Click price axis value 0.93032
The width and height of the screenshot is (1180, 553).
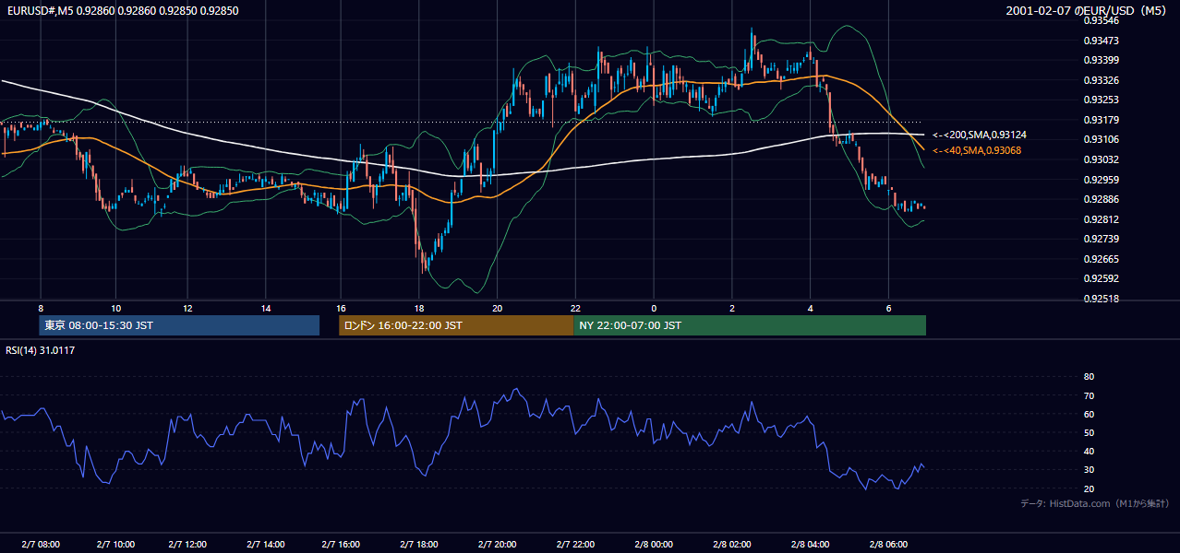1101,159
